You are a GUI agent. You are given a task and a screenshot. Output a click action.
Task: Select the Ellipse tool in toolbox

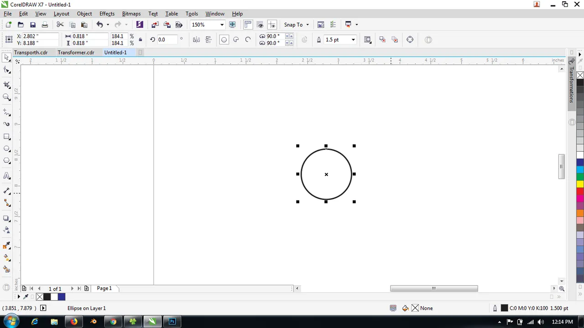coord(6,149)
